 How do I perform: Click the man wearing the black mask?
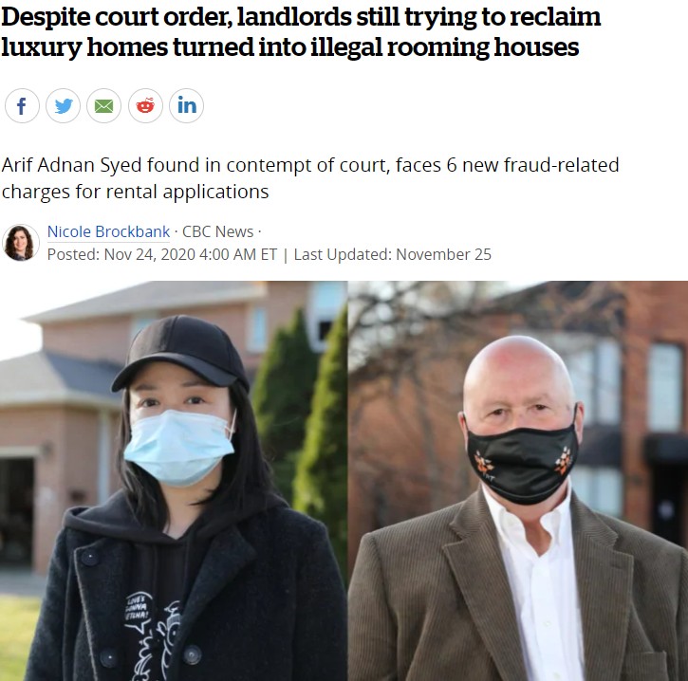520,508
